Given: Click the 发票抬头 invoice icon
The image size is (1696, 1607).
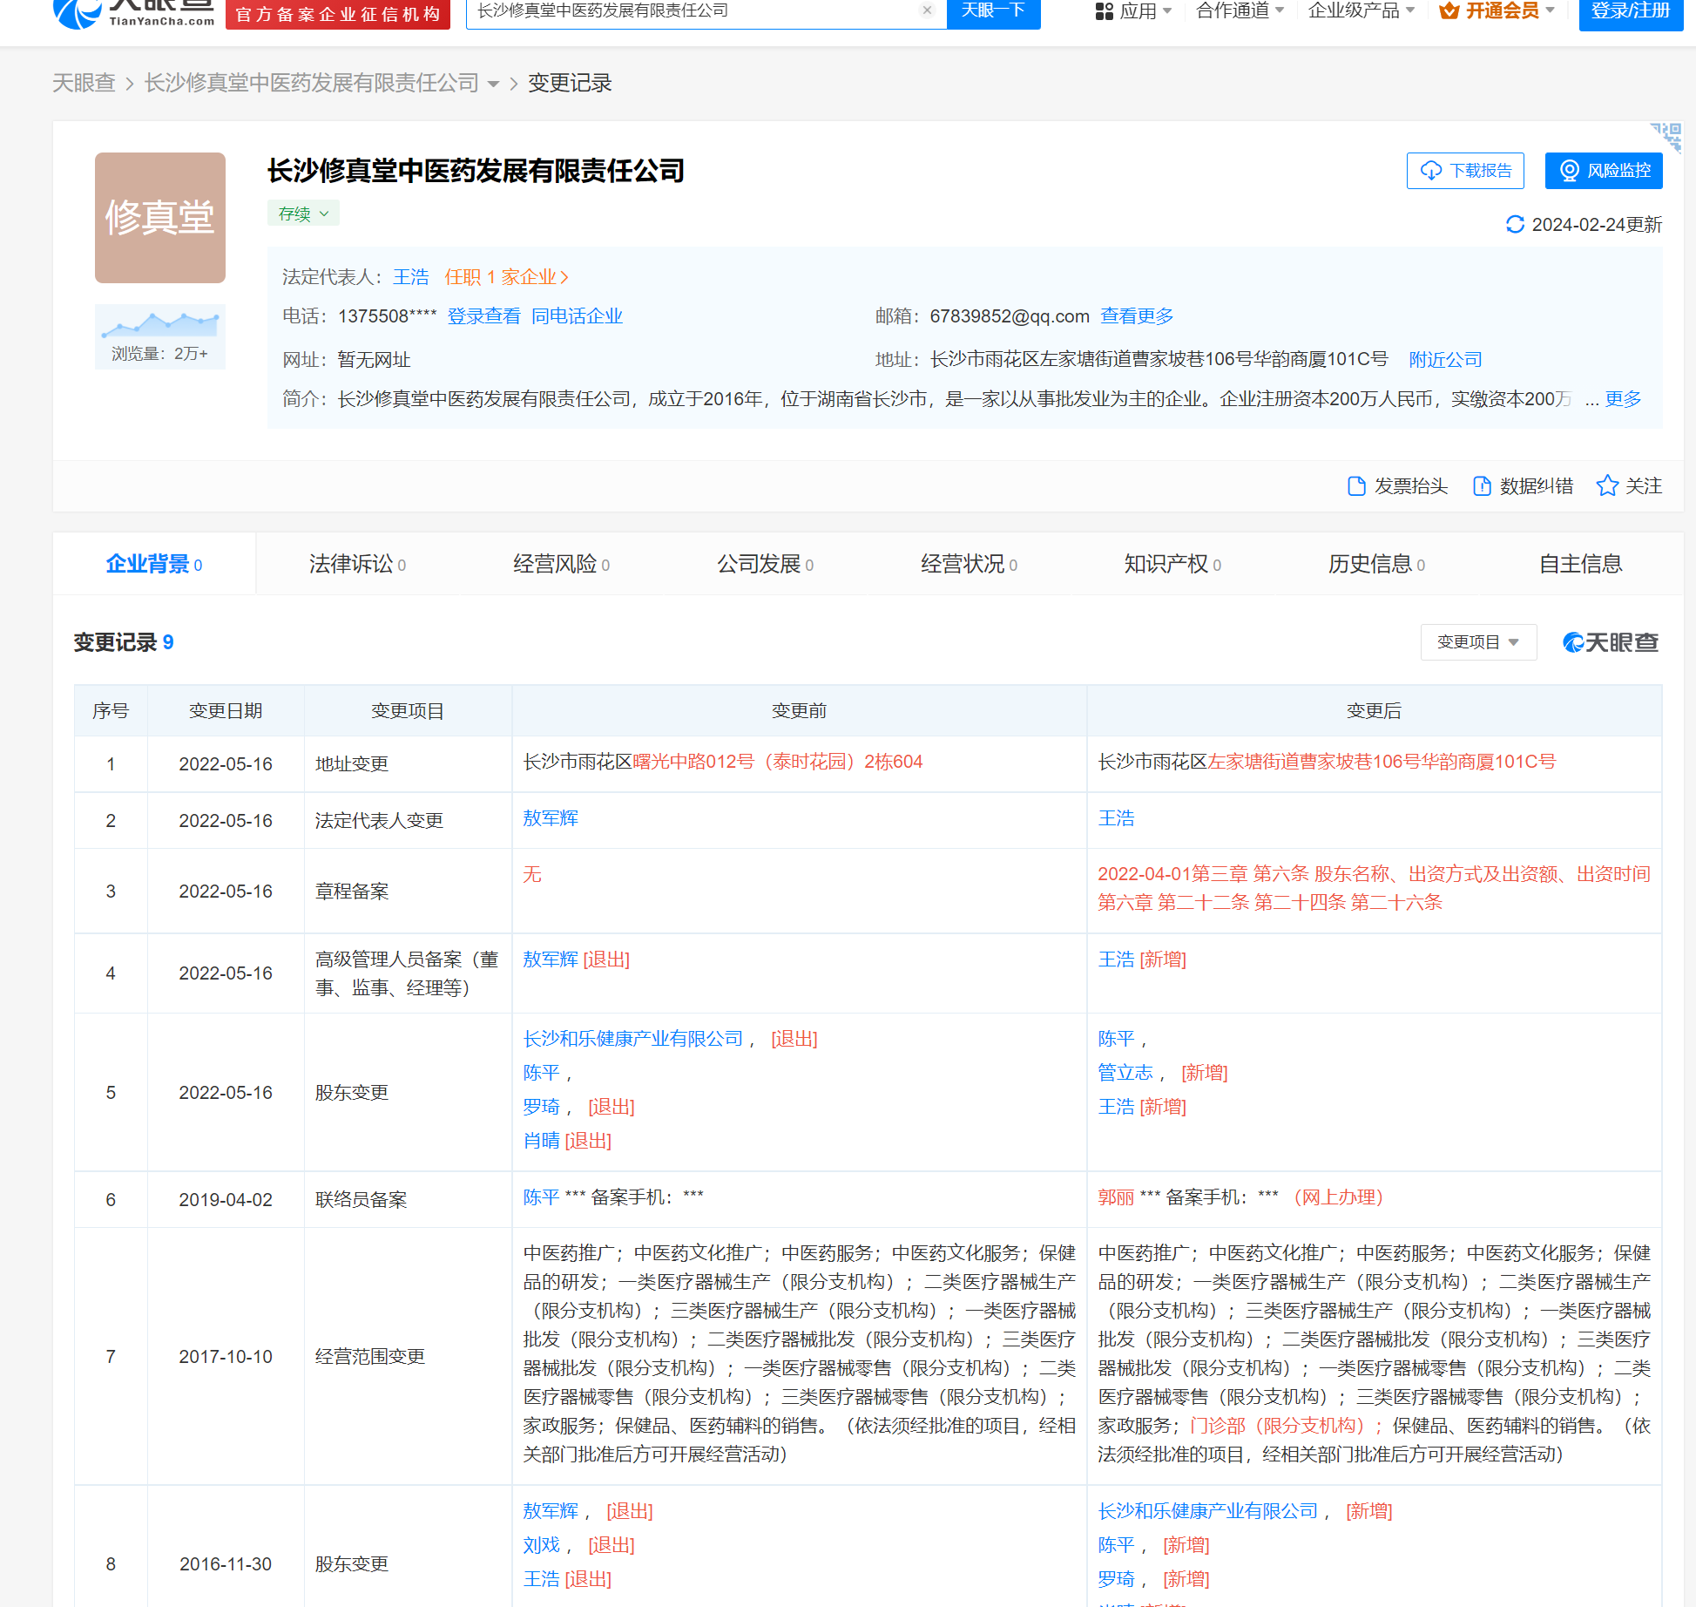Looking at the screenshot, I should [x=1356, y=485].
